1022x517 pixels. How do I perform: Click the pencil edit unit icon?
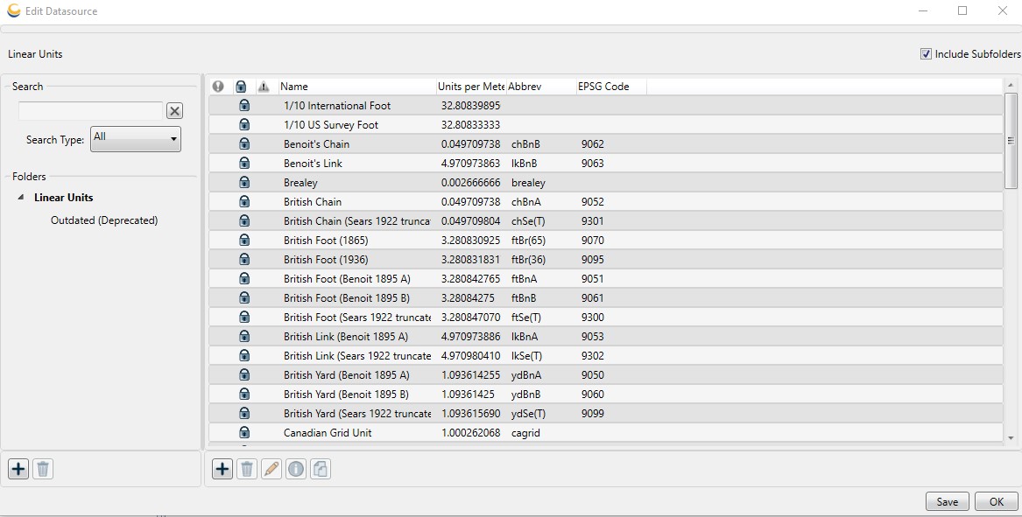(271, 469)
